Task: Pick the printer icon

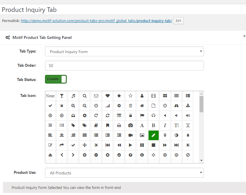Action: [119, 125]
